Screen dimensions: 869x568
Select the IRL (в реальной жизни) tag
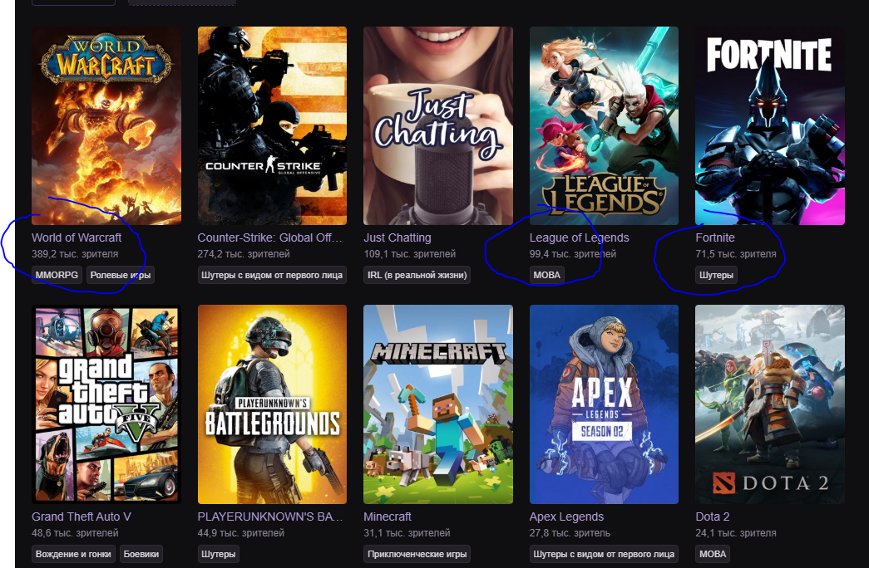click(417, 275)
